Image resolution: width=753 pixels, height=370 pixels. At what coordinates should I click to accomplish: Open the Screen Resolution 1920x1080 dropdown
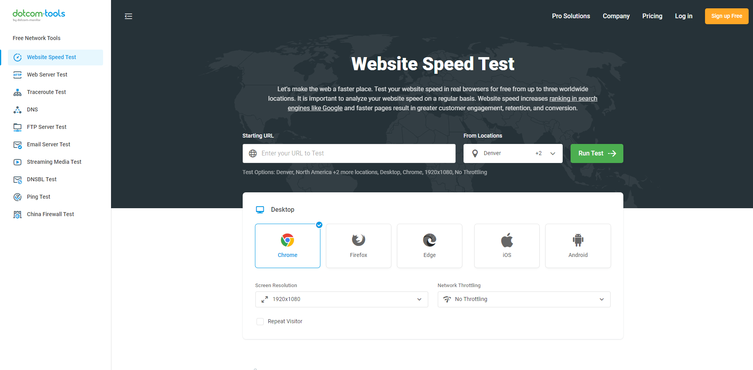tap(341, 299)
